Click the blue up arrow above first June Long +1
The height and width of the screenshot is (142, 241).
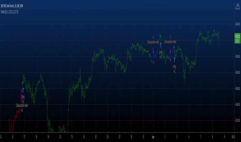[x=160, y=45]
